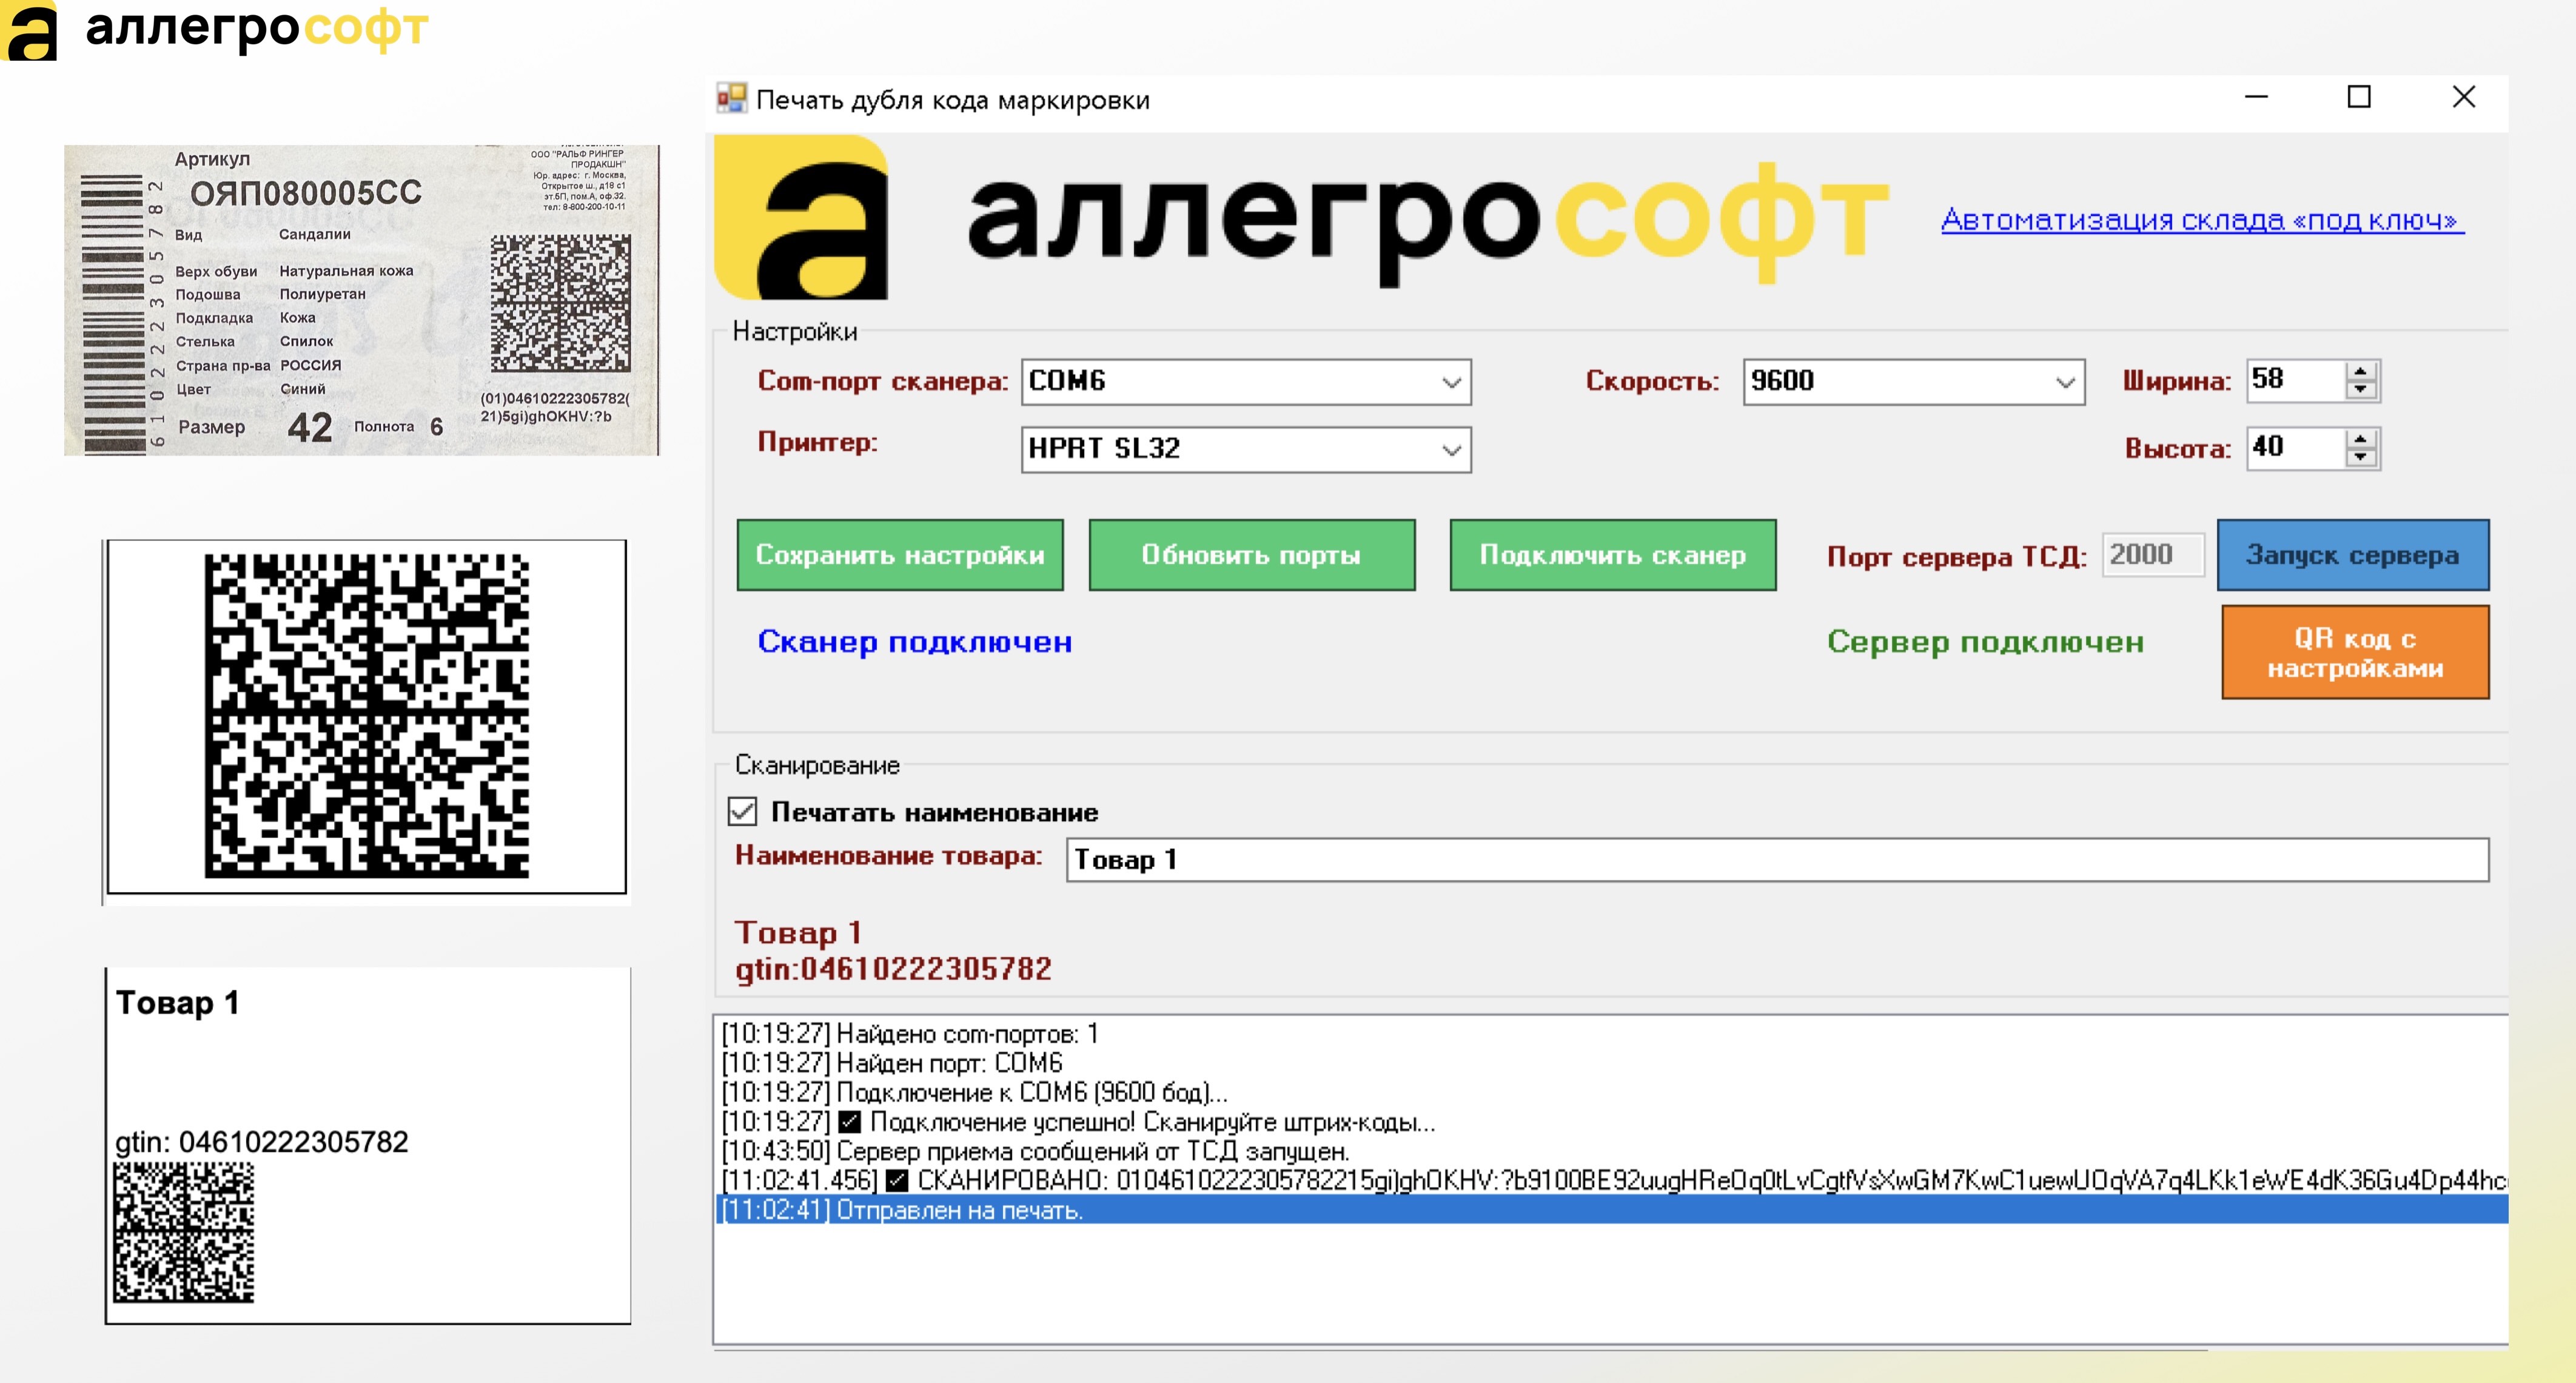Screen dimensions: 2576x1383
Task: Click the 'gtin:04610222305782' text in Сканирование
Action: (x=893, y=969)
